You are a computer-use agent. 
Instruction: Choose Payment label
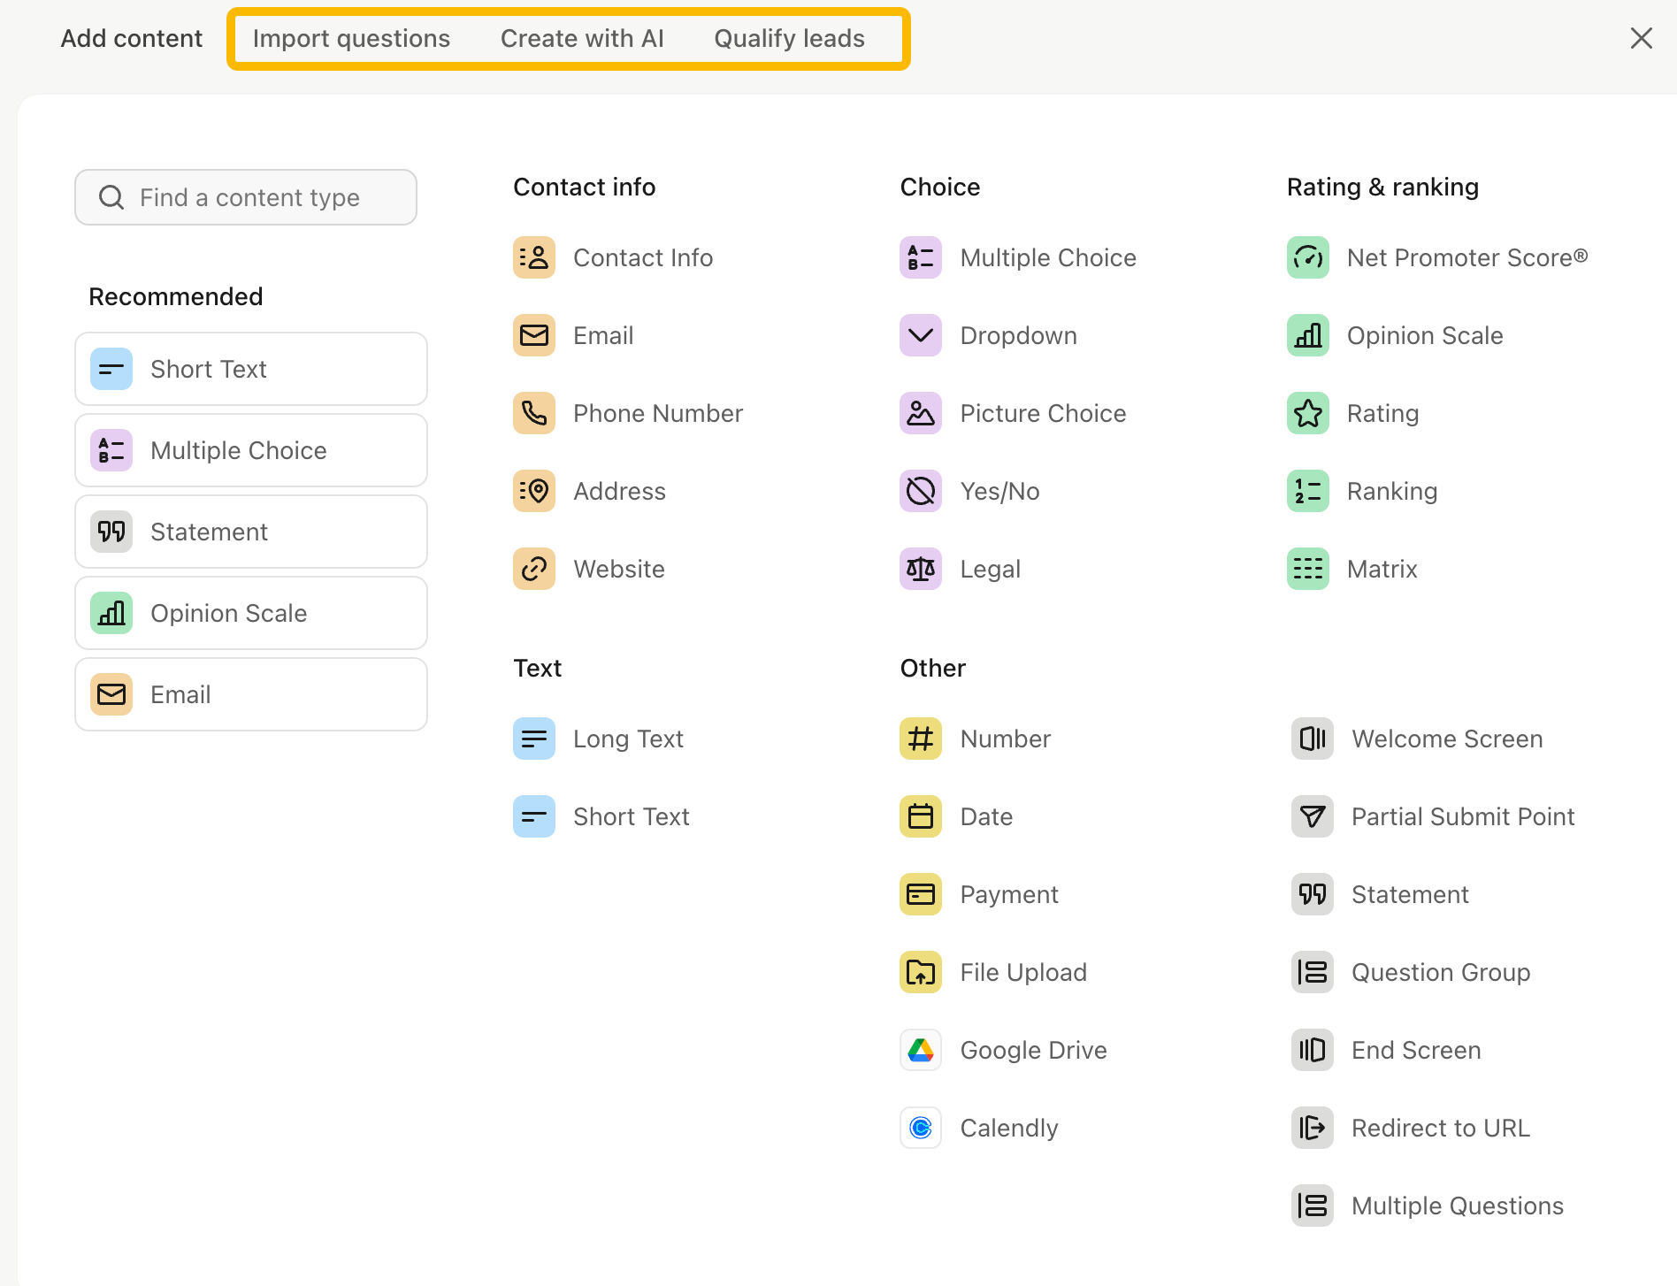coord(1008,894)
